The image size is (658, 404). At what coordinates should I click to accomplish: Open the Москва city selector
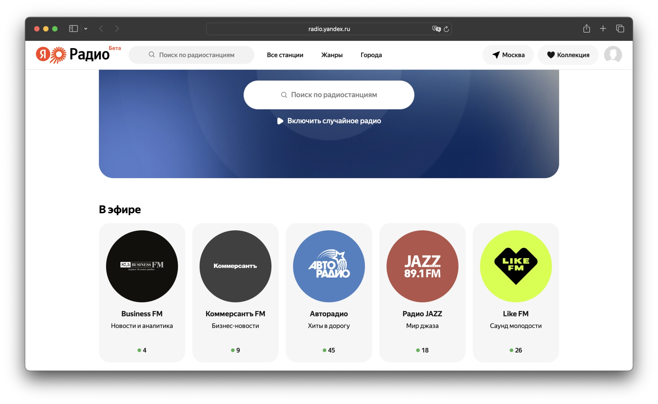tap(508, 55)
